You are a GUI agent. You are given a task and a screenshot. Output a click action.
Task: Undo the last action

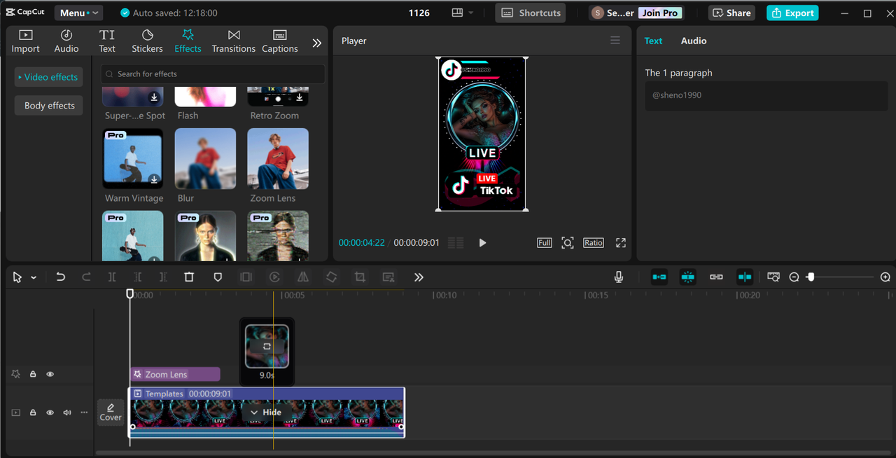click(61, 277)
